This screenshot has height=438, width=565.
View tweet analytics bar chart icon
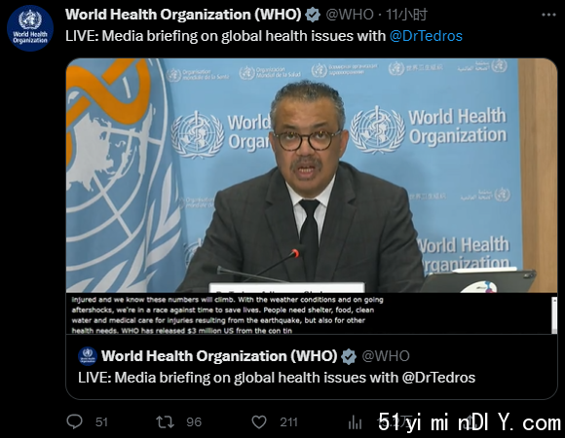pyautogui.click(x=355, y=422)
